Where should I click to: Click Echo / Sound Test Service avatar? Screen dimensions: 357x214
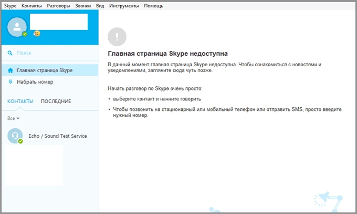pyautogui.click(x=15, y=136)
